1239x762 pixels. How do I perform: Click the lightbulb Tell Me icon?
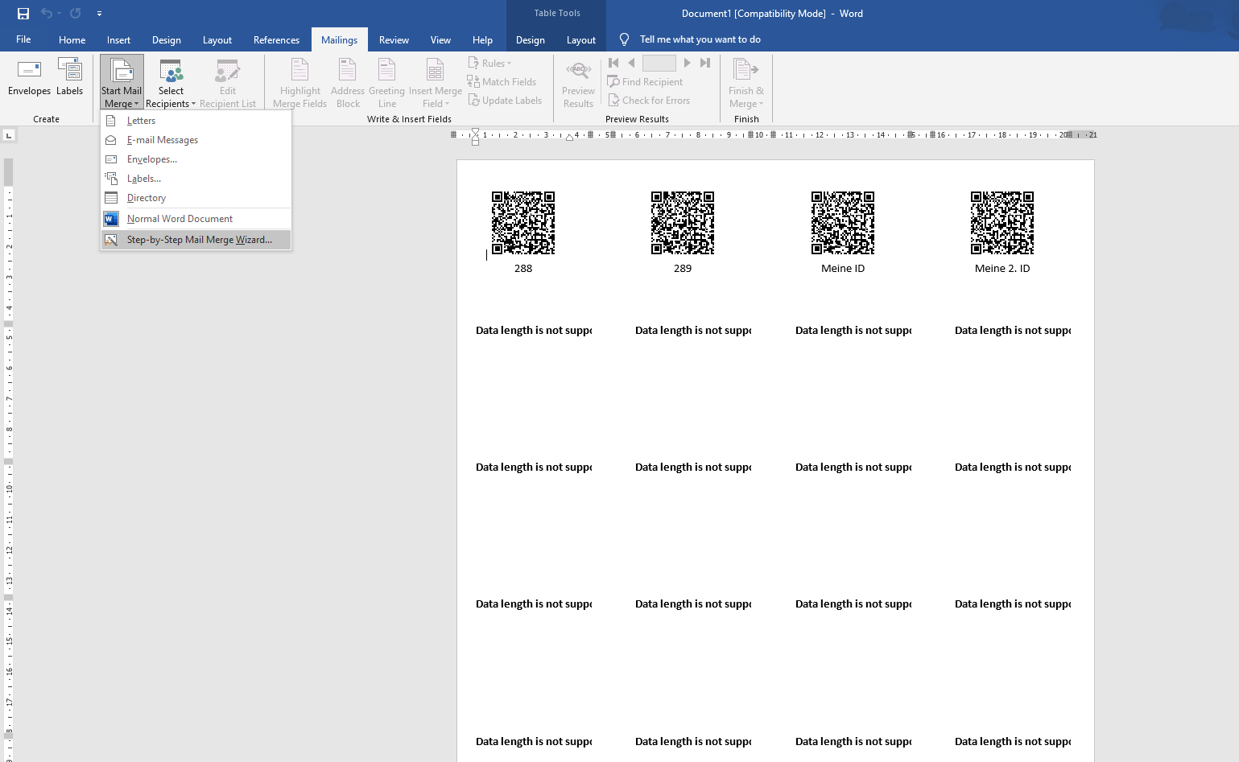(624, 39)
